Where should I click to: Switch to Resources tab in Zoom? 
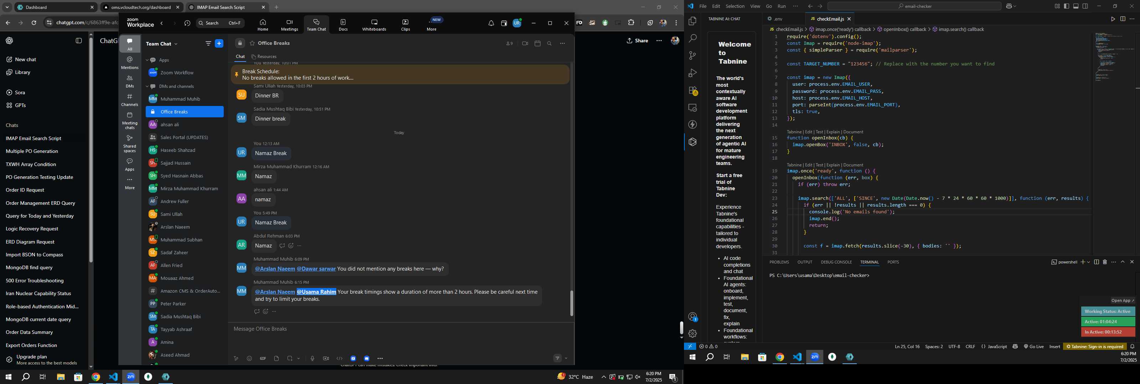264,57
